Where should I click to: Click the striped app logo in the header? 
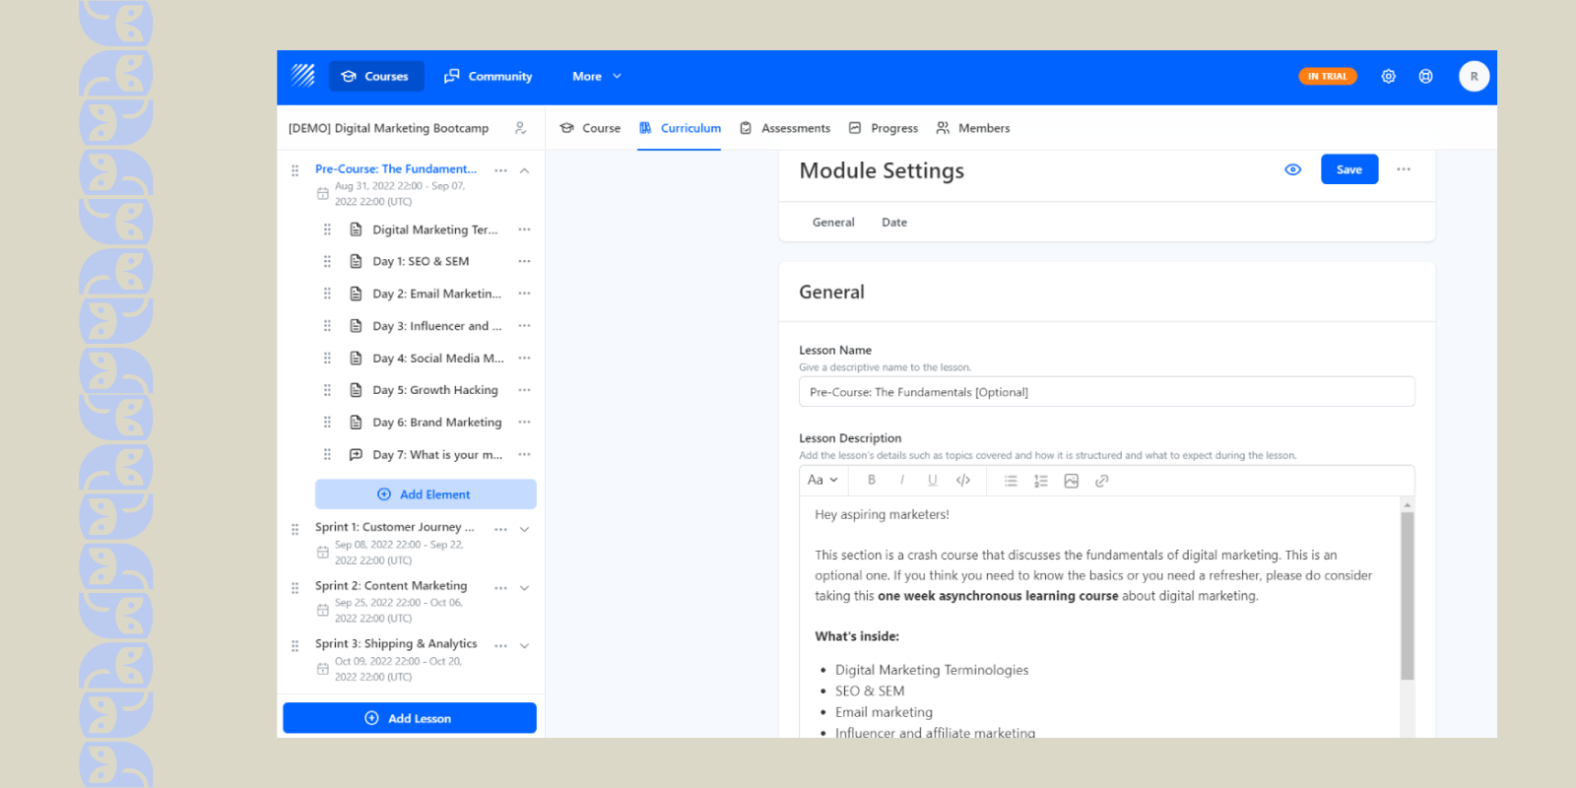pos(302,76)
